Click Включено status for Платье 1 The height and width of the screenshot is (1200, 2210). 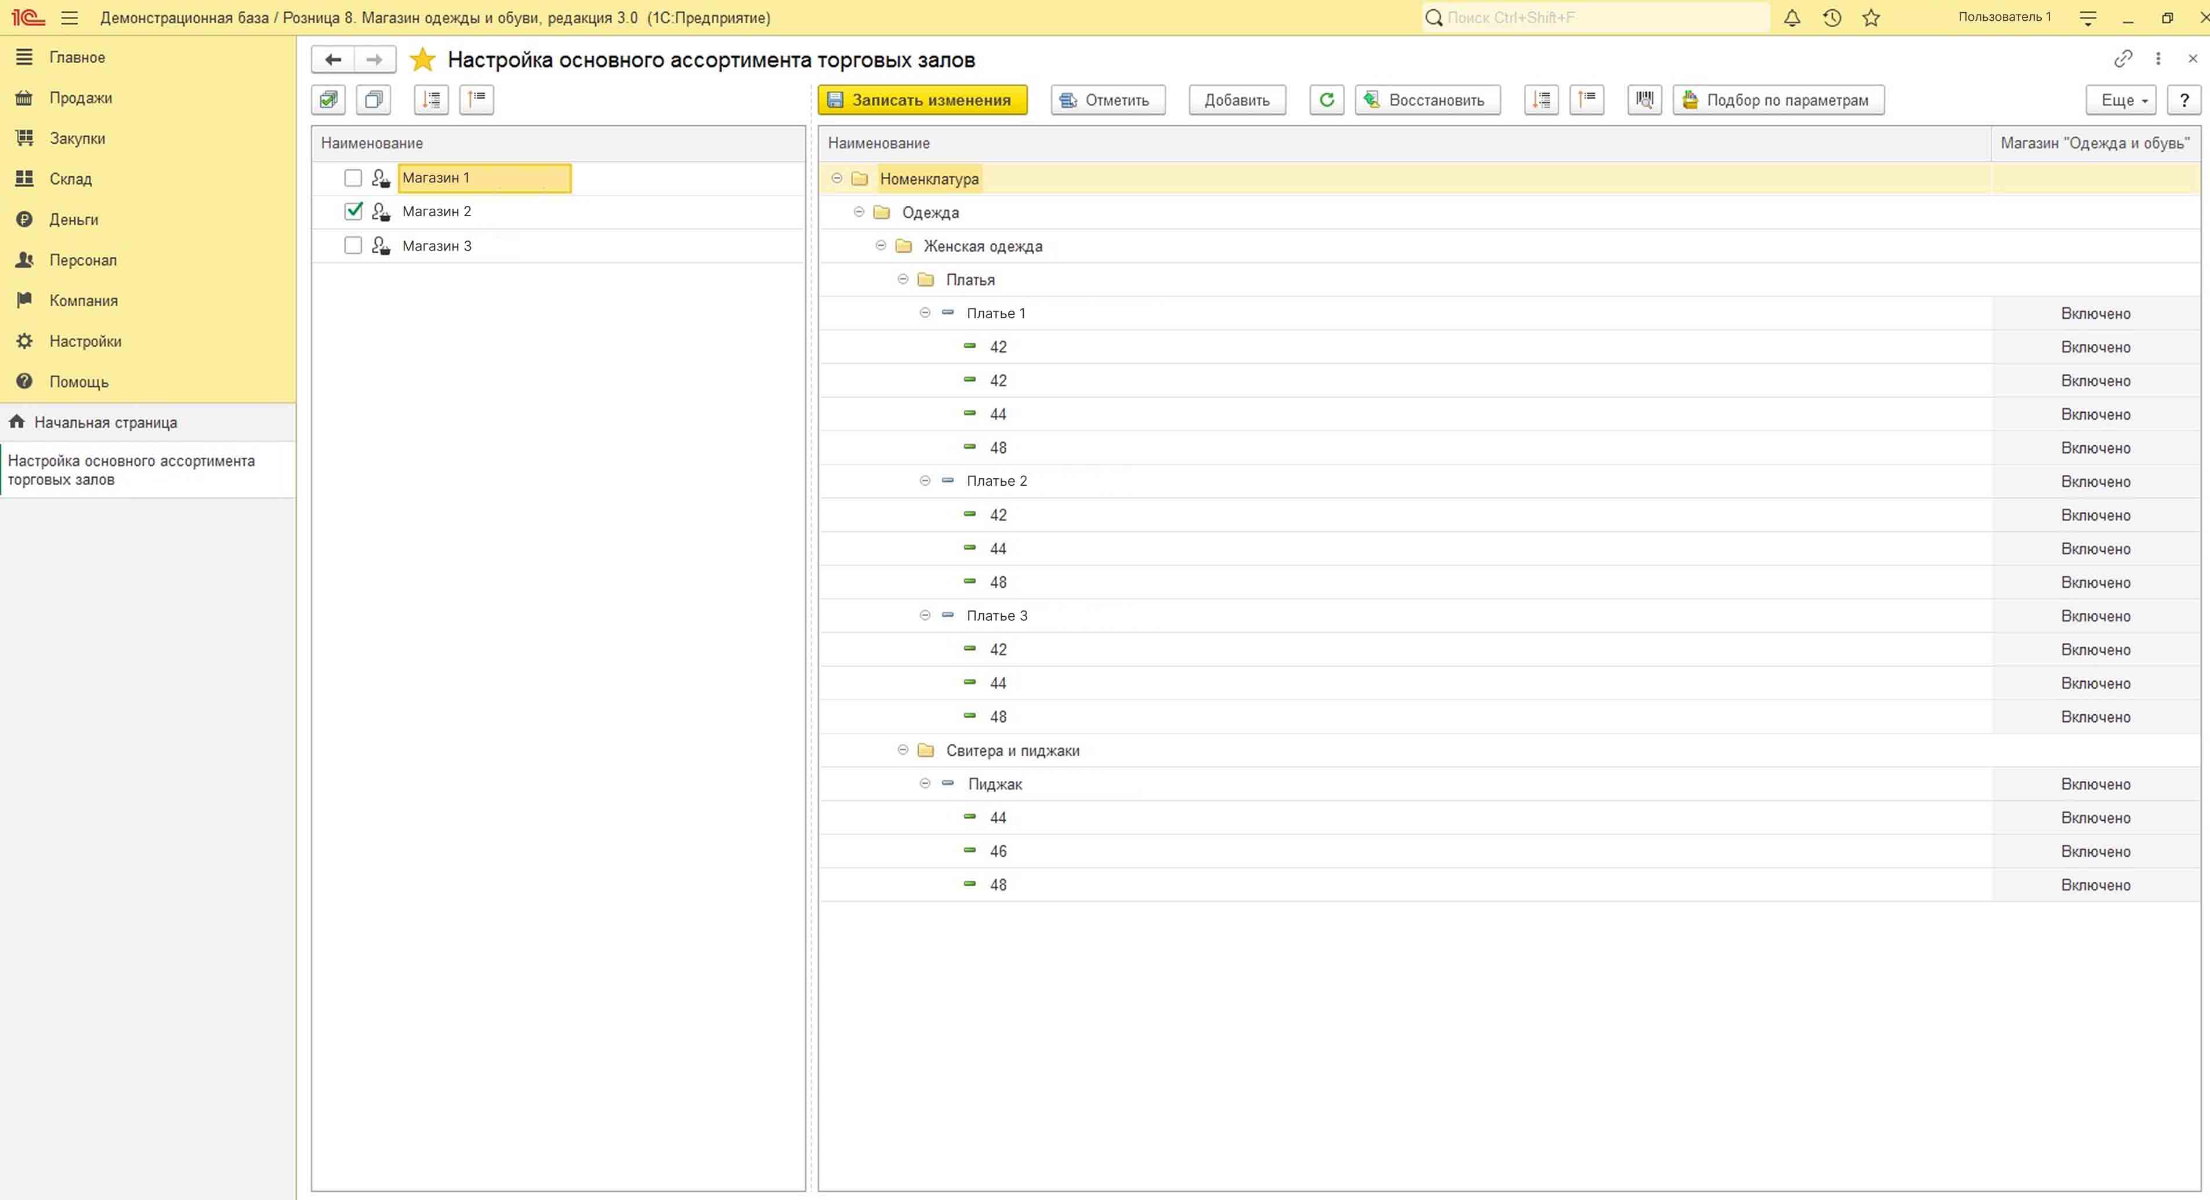click(x=2095, y=314)
